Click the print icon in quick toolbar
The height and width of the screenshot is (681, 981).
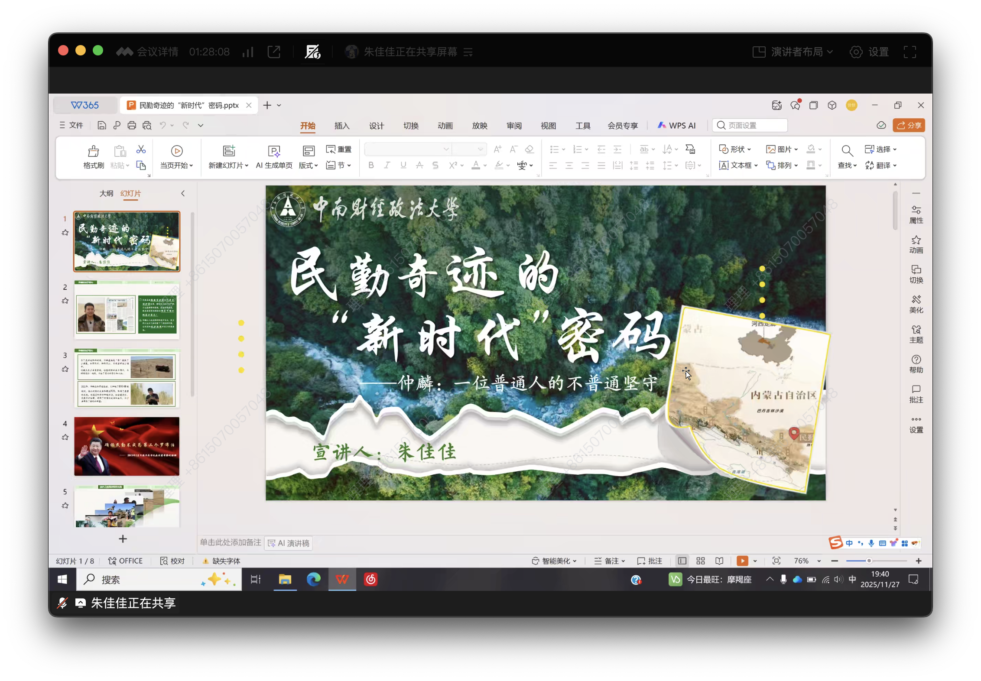click(x=132, y=126)
